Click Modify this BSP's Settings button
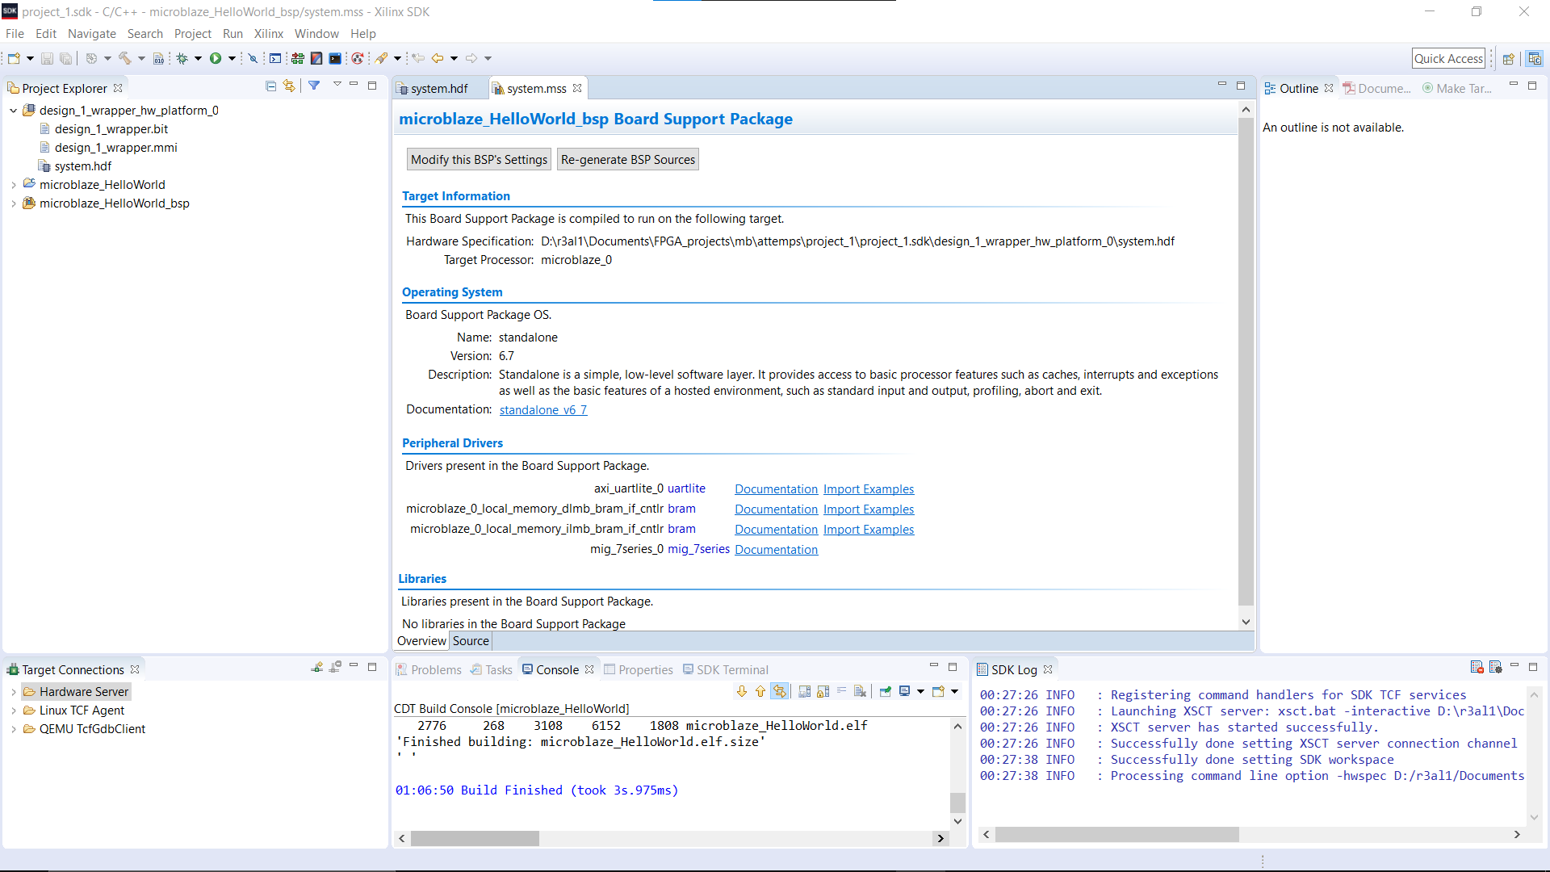1550x872 pixels. [x=478, y=159]
